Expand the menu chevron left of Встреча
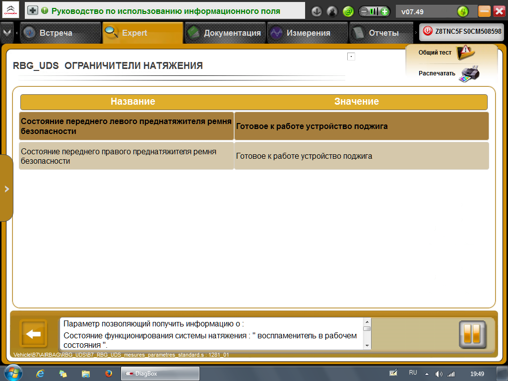Viewport: 508px width, 381px height. point(7,33)
